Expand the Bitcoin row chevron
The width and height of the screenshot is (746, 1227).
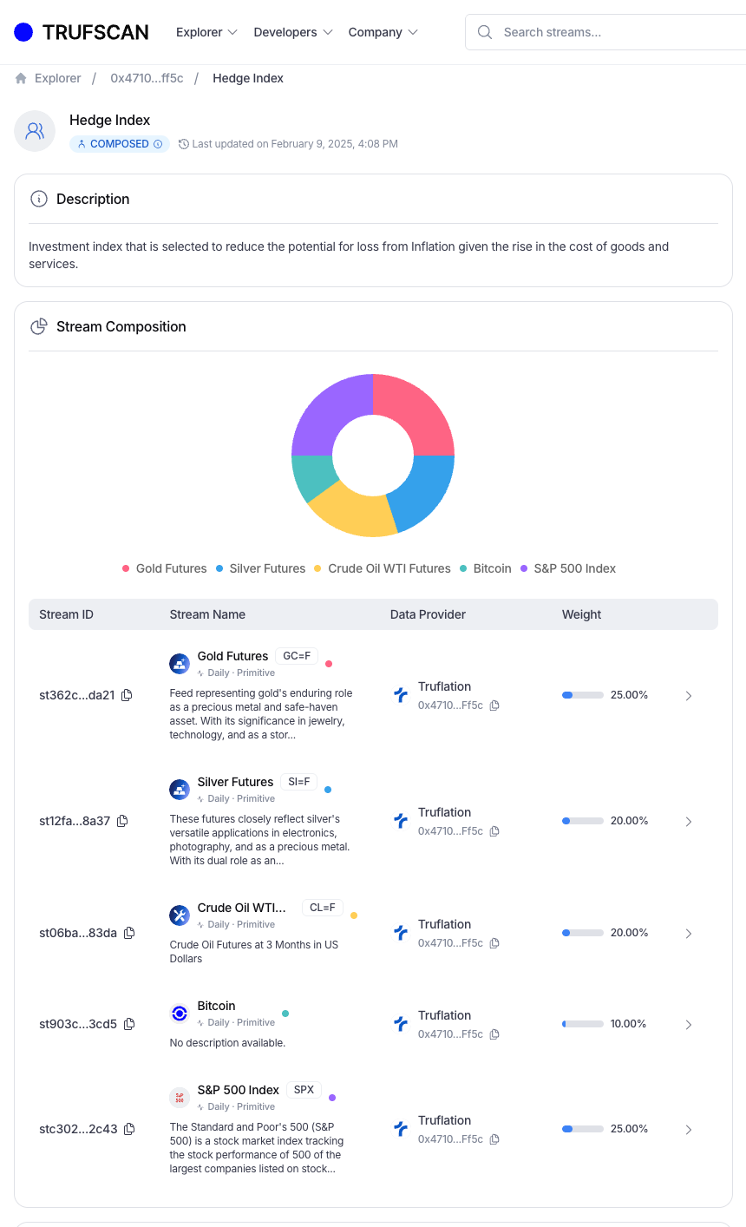tap(689, 1025)
